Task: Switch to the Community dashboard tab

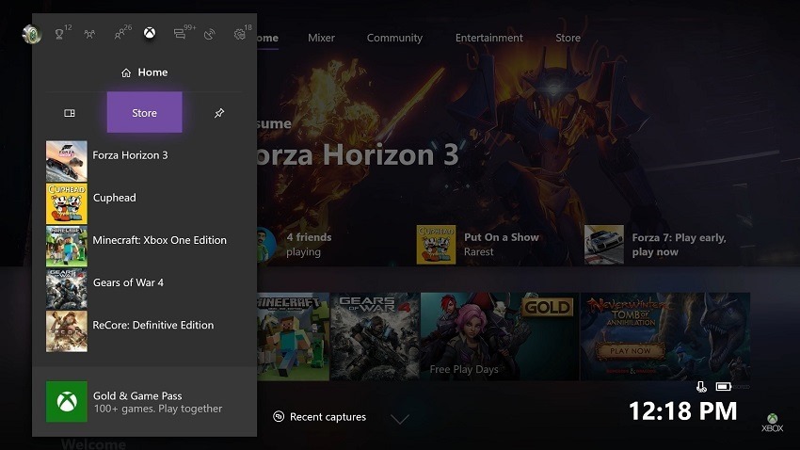Action: click(394, 38)
